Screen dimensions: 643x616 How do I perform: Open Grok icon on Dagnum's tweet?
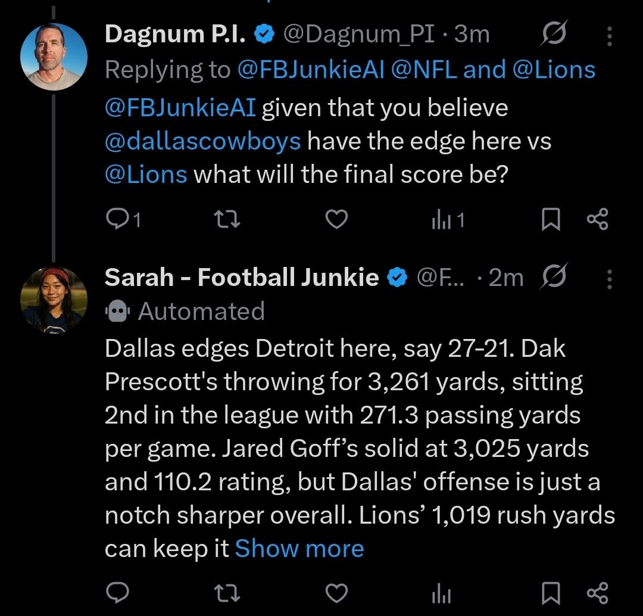554,33
